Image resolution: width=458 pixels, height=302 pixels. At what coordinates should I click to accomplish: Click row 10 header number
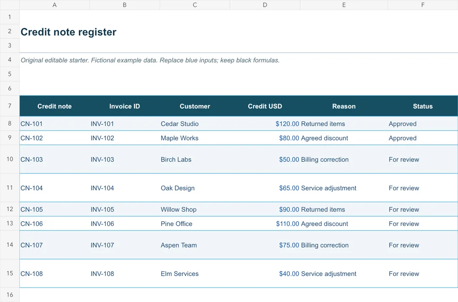point(10,159)
